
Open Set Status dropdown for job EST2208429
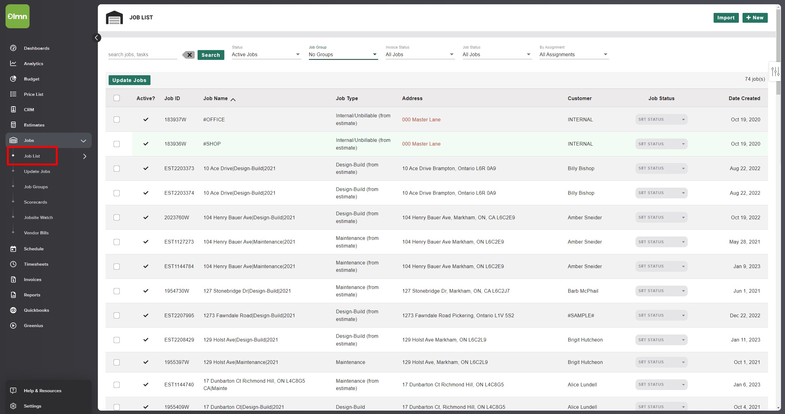(661, 340)
